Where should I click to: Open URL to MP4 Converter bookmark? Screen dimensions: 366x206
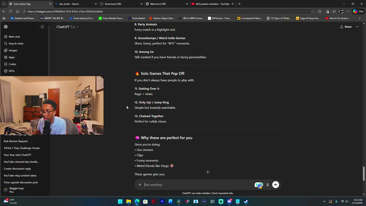(x=191, y=18)
